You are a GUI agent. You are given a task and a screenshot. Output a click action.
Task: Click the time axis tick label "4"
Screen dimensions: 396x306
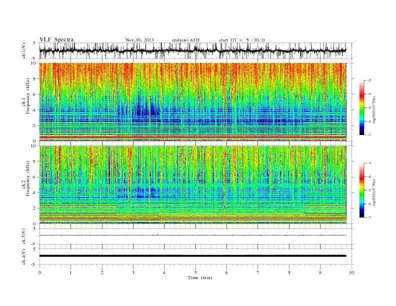click(x=164, y=272)
